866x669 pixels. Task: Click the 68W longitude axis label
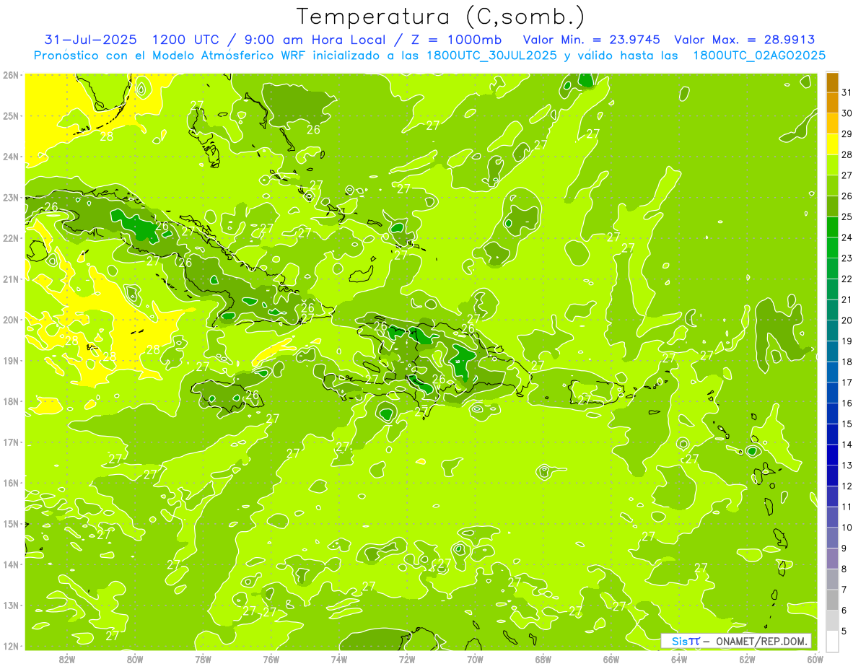tap(543, 659)
